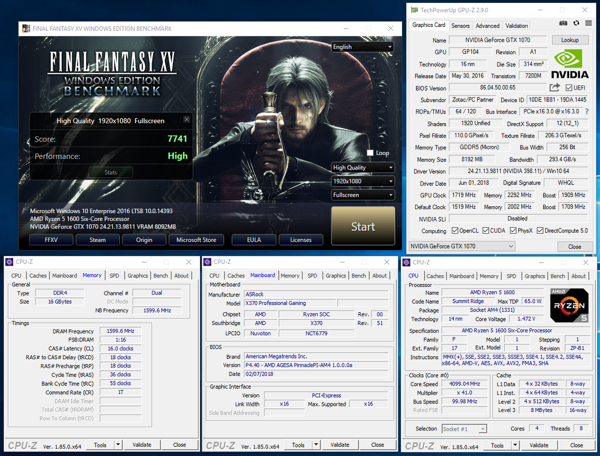
Task: Click the BIOS version P4.40 field
Action: [x=317, y=365]
